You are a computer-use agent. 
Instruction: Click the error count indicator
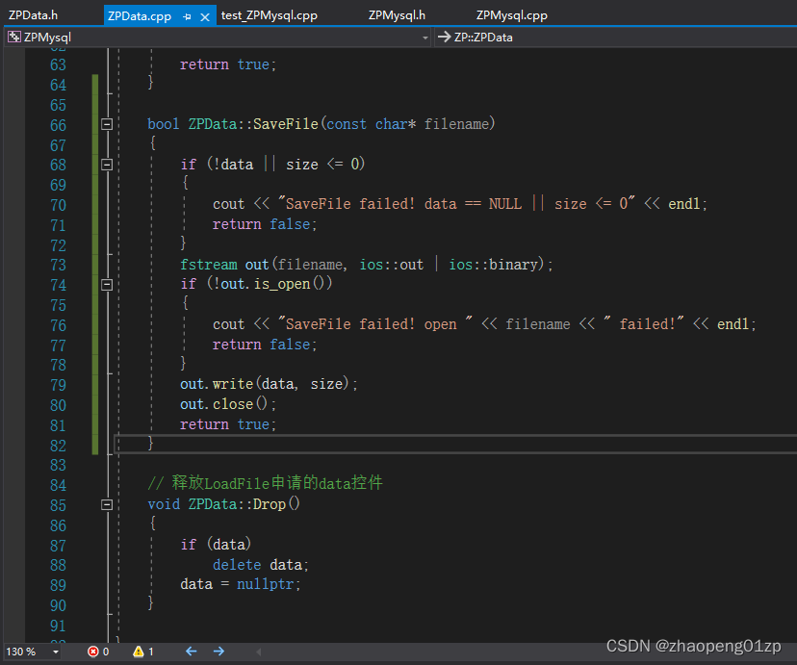(98, 652)
